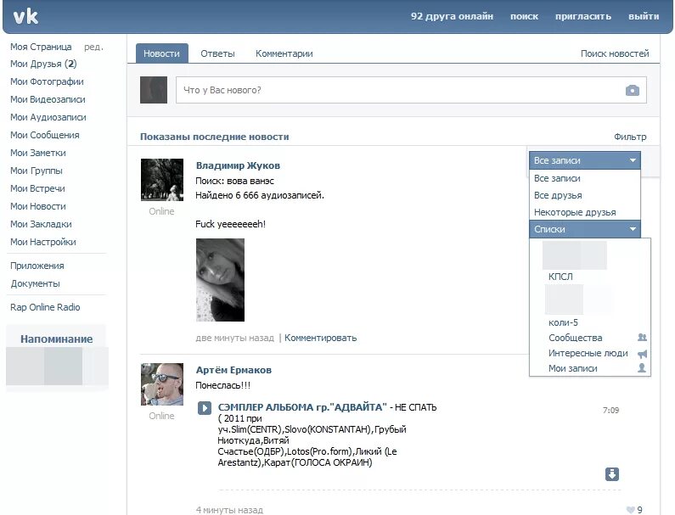Click the Сообщества people icon
The width and height of the screenshot is (675, 515).
click(x=642, y=338)
